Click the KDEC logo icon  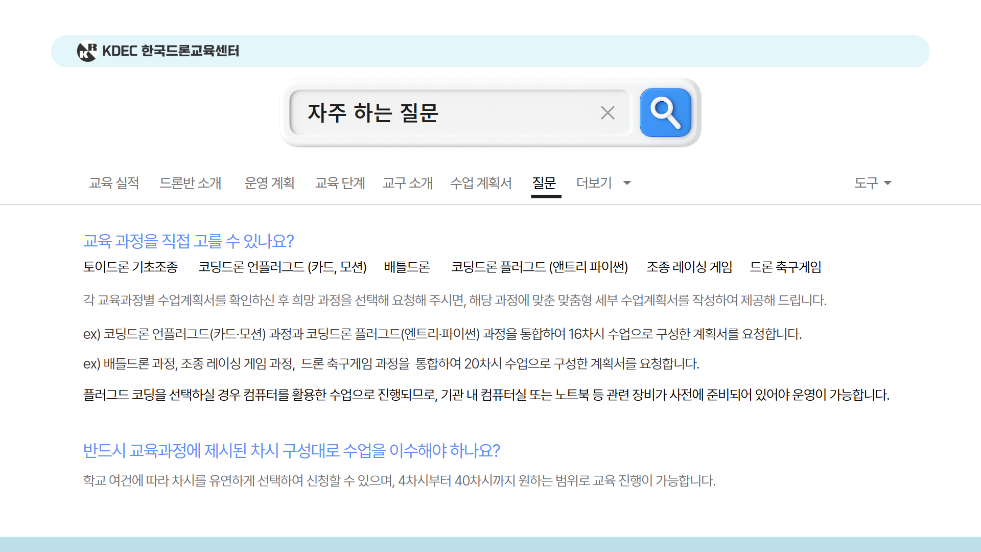click(88, 51)
